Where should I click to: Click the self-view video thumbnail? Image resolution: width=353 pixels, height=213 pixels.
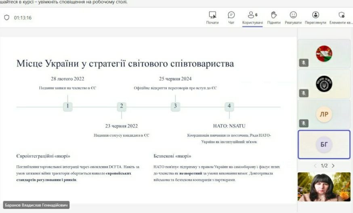tap(324, 187)
